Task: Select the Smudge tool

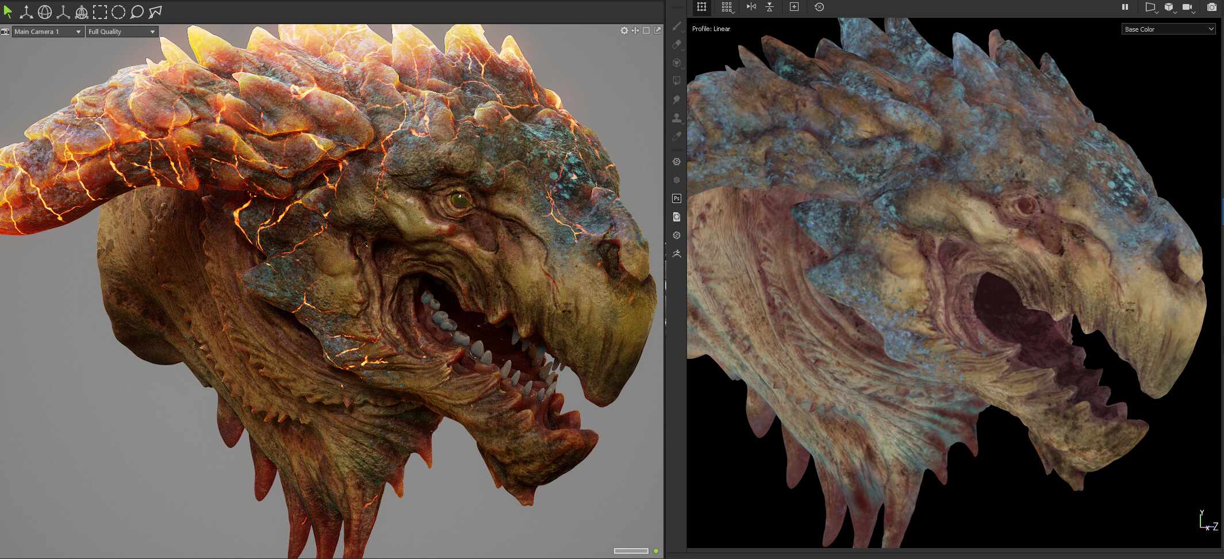Action: (677, 99)
